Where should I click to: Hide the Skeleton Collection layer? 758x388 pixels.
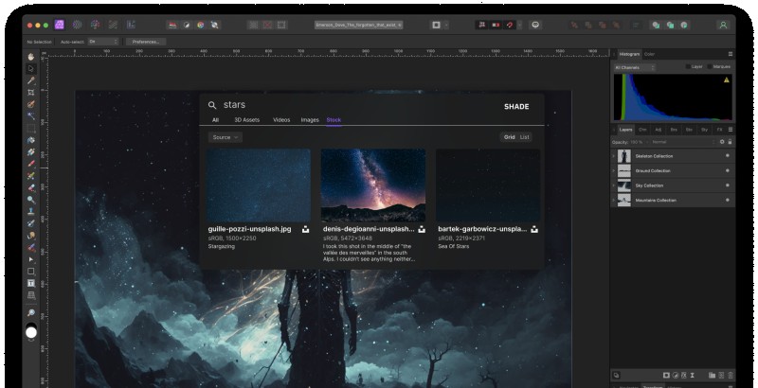[x=728, y=156]
